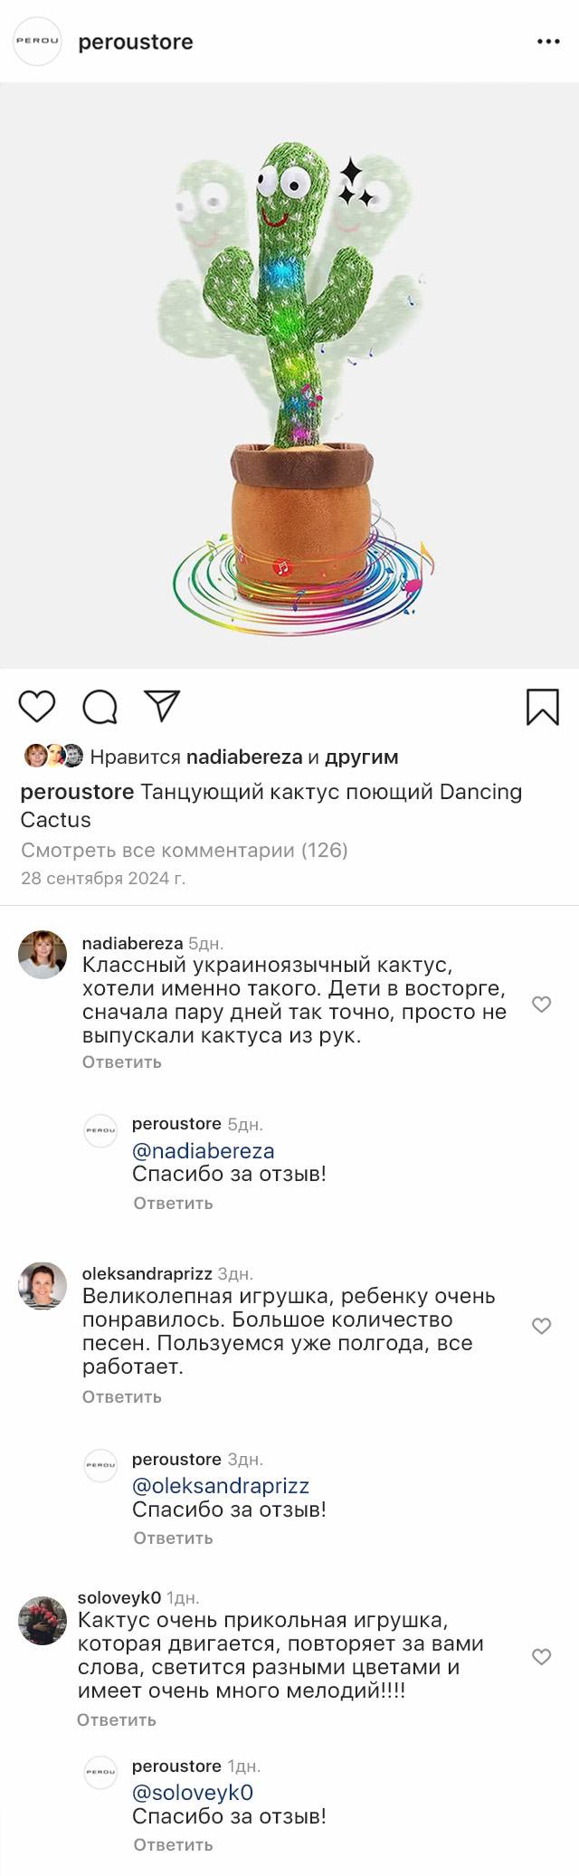The width and height of the screenshot is (579, 1876).
Task: Like nadiabereza's comment with its heart
Action: click(x=541, y=1004)
